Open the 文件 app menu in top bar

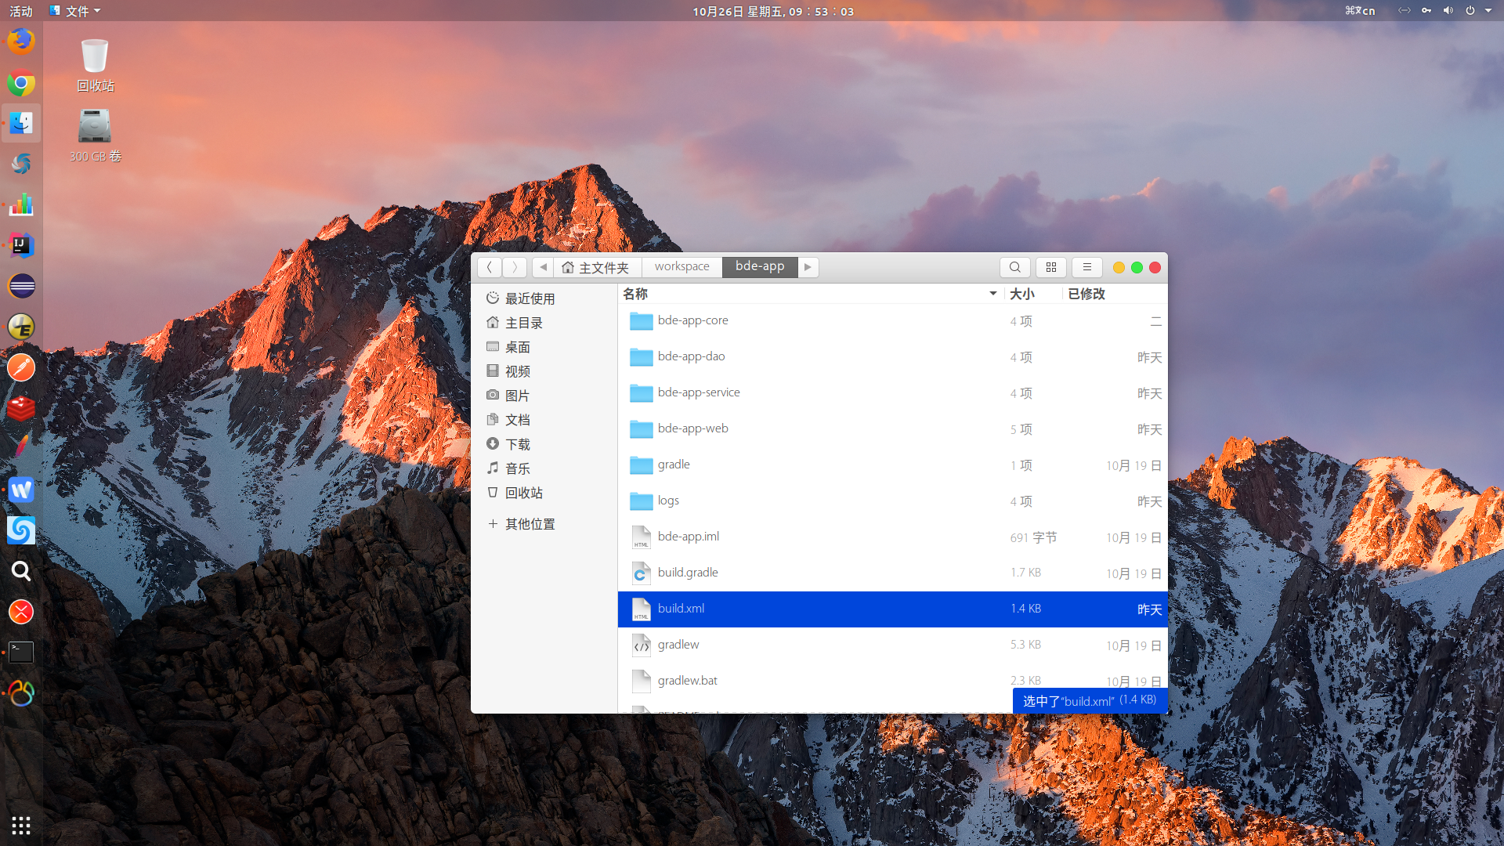(76, 11)
